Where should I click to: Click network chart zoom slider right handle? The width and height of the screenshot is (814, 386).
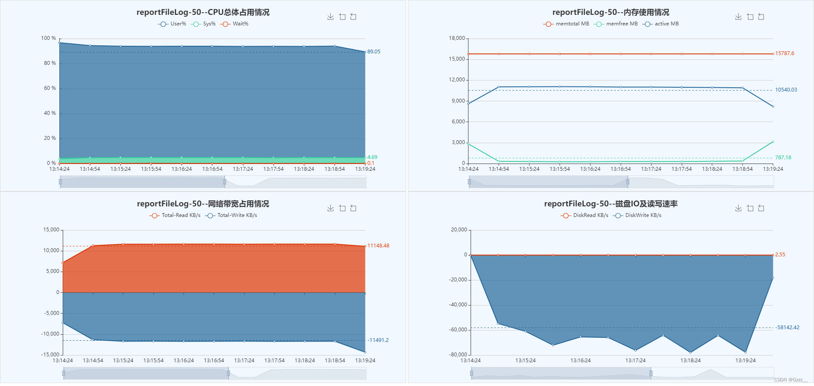tap(229, 374)
